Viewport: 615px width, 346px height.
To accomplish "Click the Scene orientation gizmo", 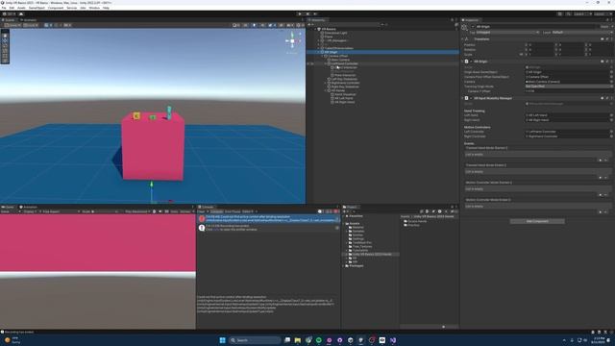I will point(292,40).
